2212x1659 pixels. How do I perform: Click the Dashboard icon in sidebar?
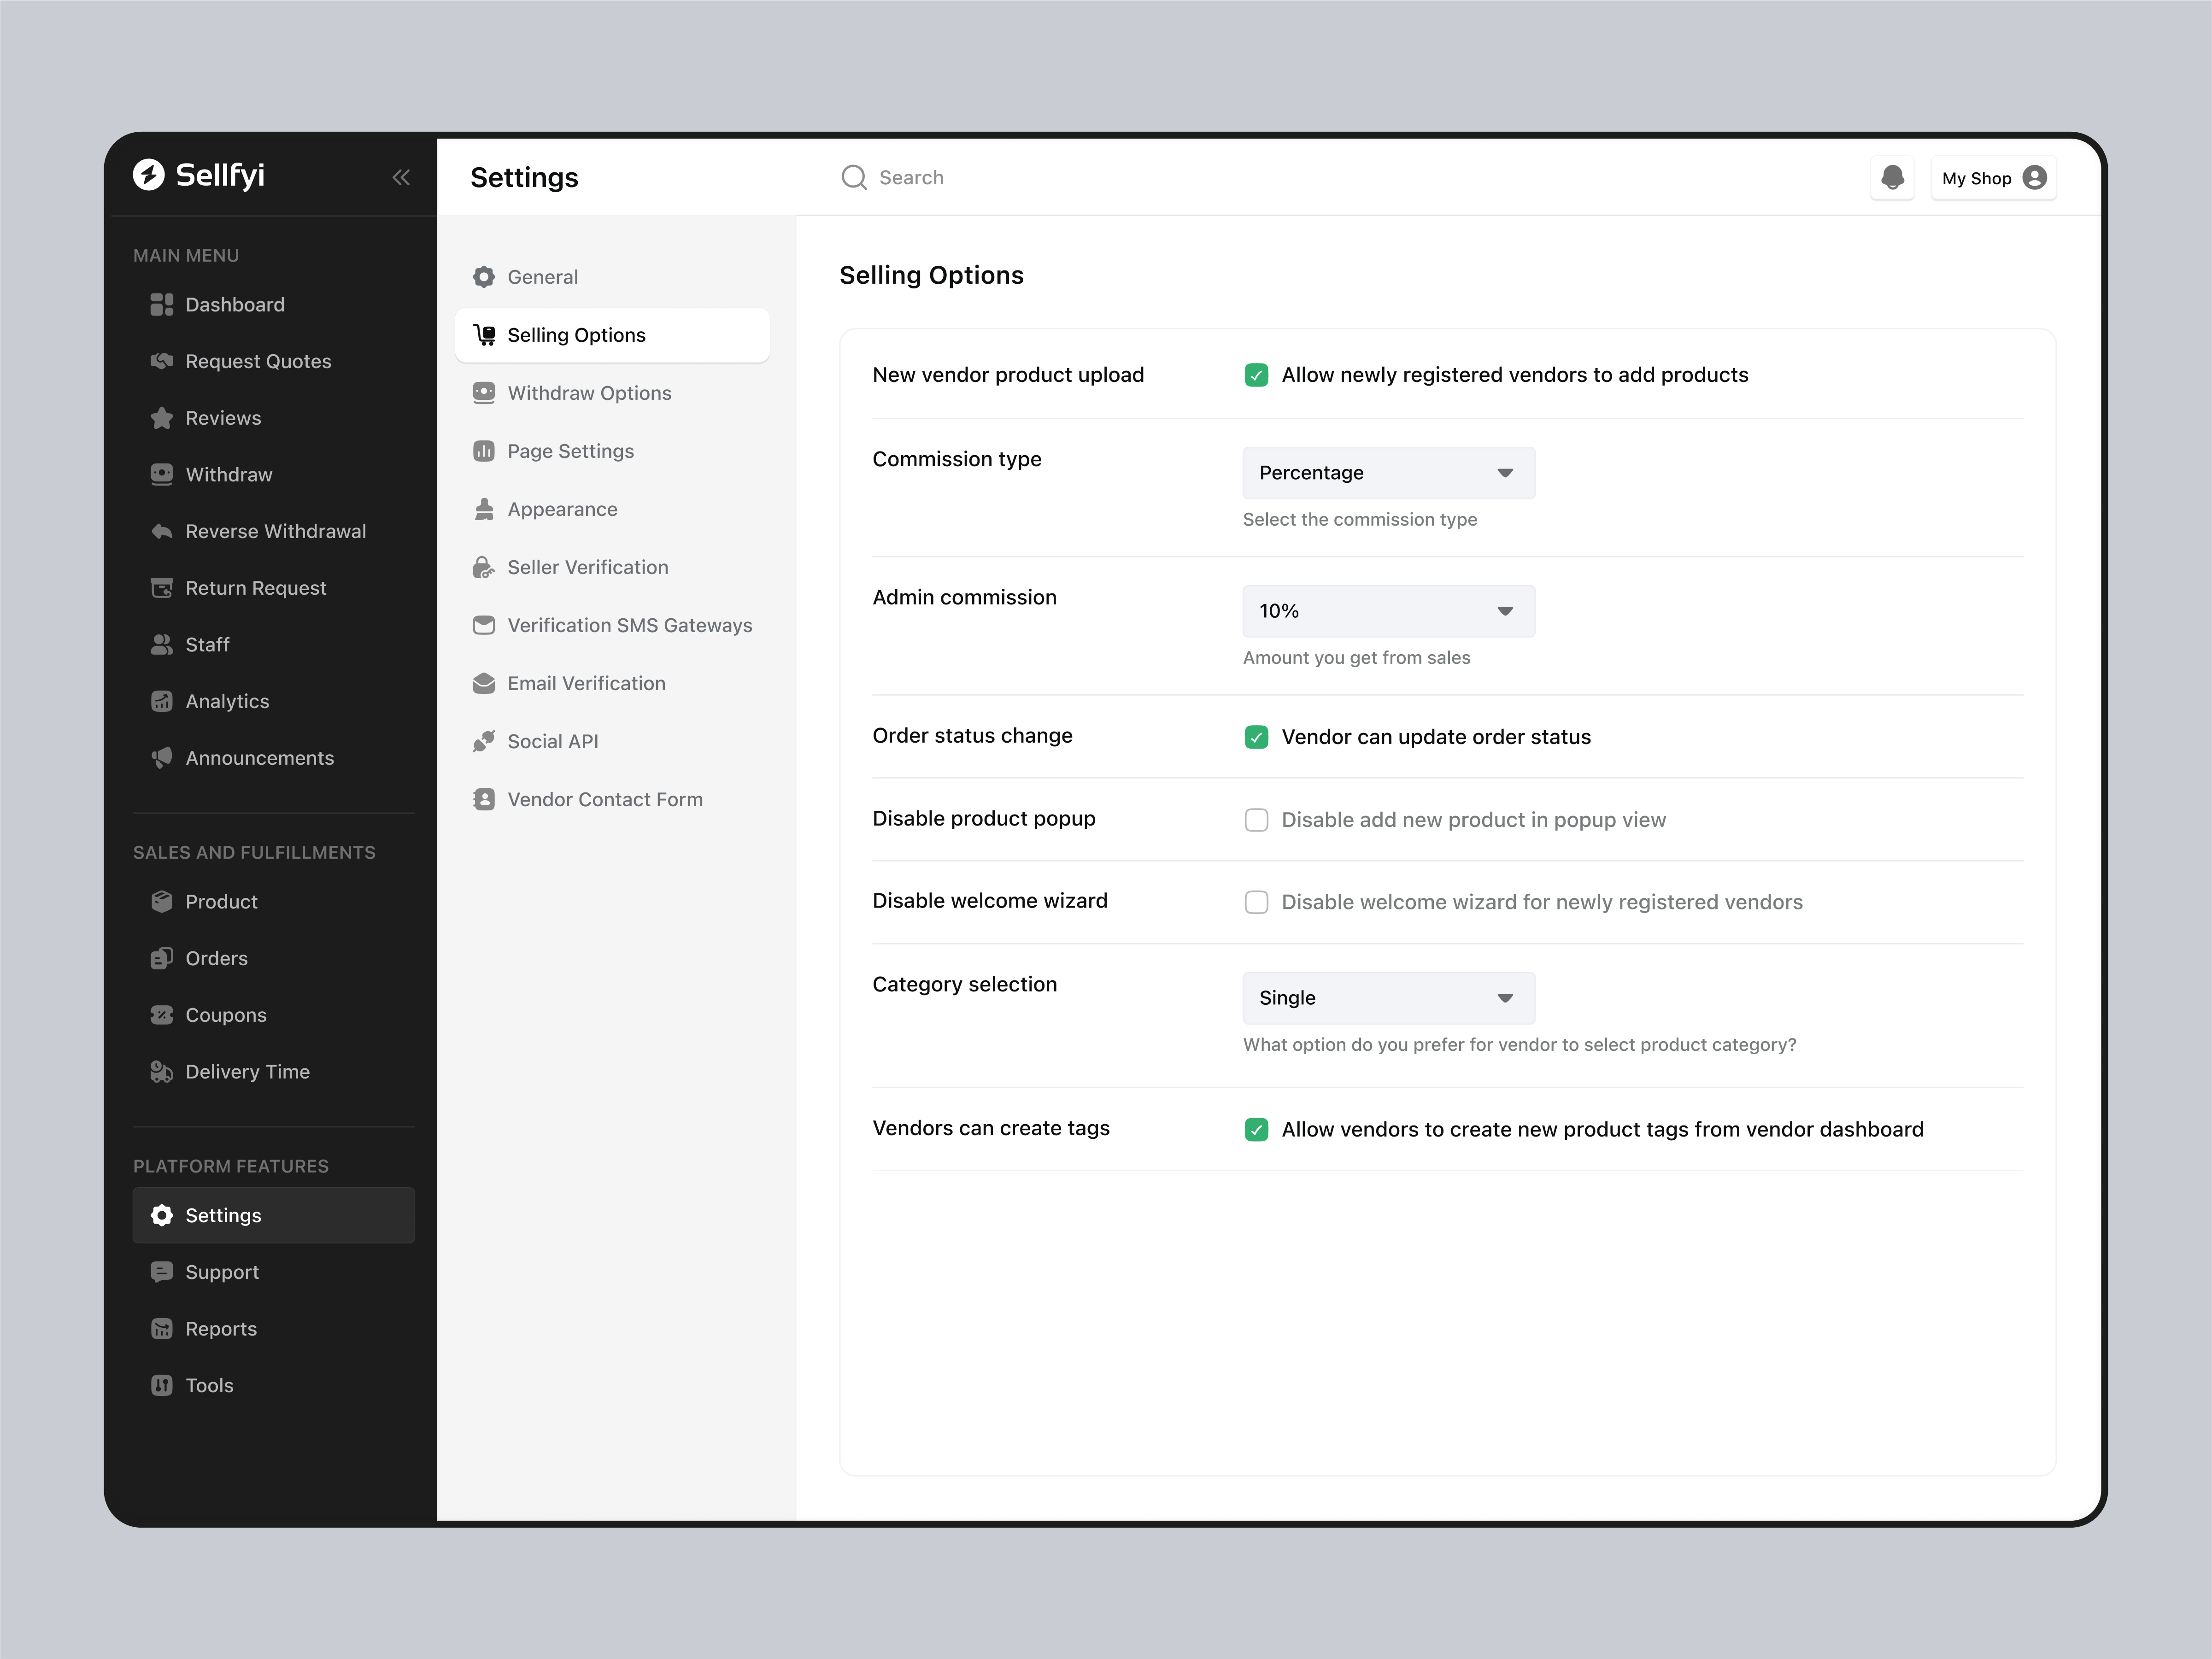tap(162, 304)
